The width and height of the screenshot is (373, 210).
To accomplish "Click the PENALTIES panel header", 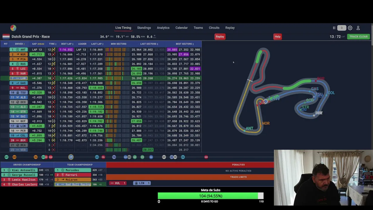I will click(x=238, y=165).
